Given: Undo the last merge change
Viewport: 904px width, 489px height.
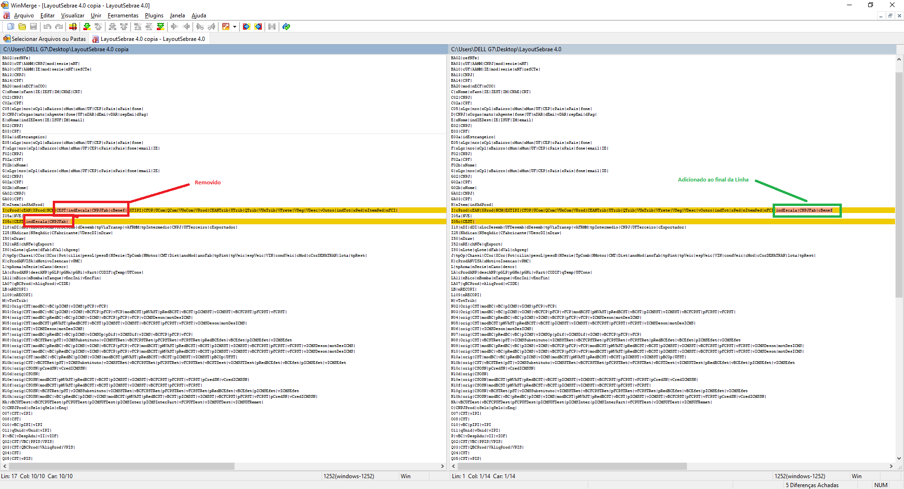Looking at the screenshot, I should [x=47, y=27].
